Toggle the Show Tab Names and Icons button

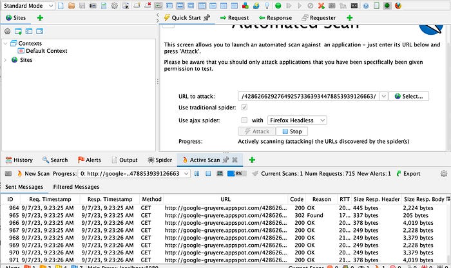click(x=158, y=5)
